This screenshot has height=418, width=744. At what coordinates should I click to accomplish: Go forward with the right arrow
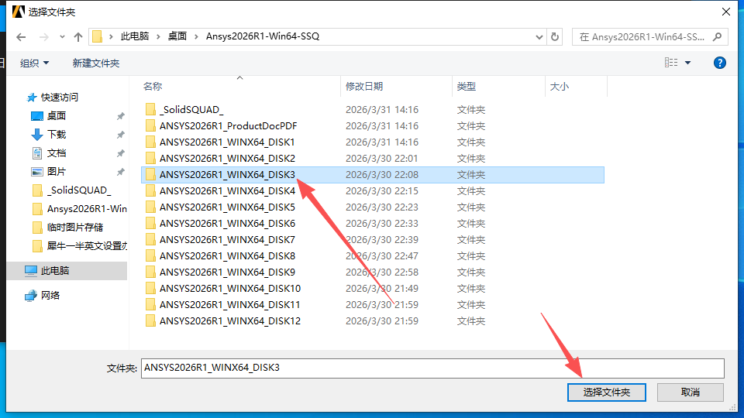43,37
